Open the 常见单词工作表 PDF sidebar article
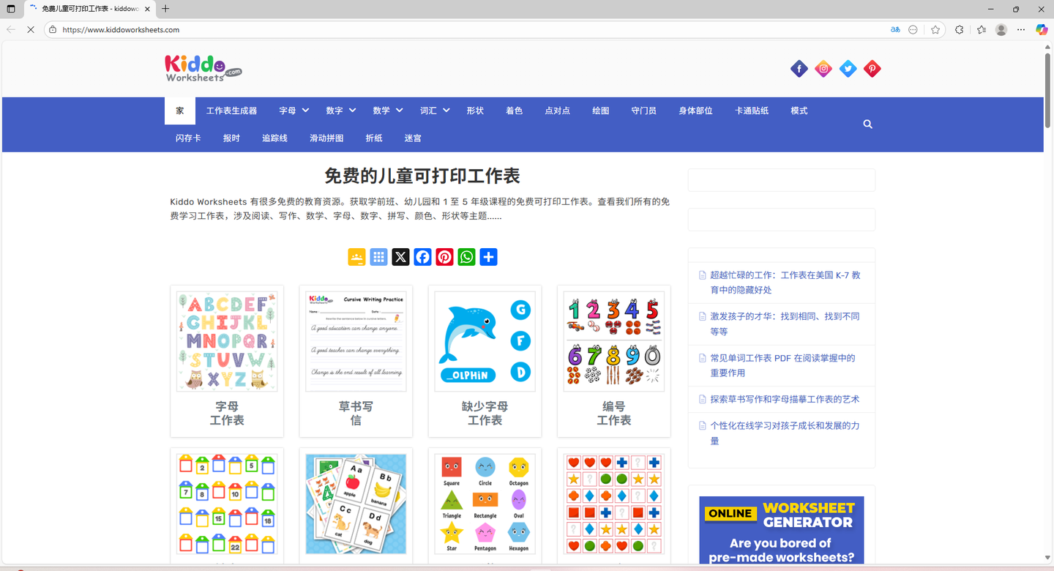The width and height of the screenshot is (1054, 571). (782, 365)
